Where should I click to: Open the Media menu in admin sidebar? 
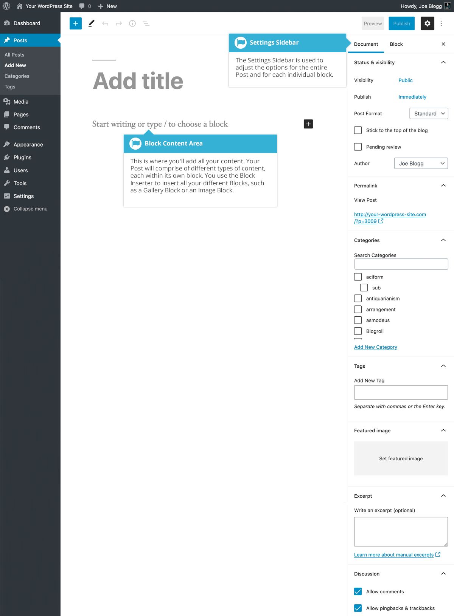click(x=21, y=102)
